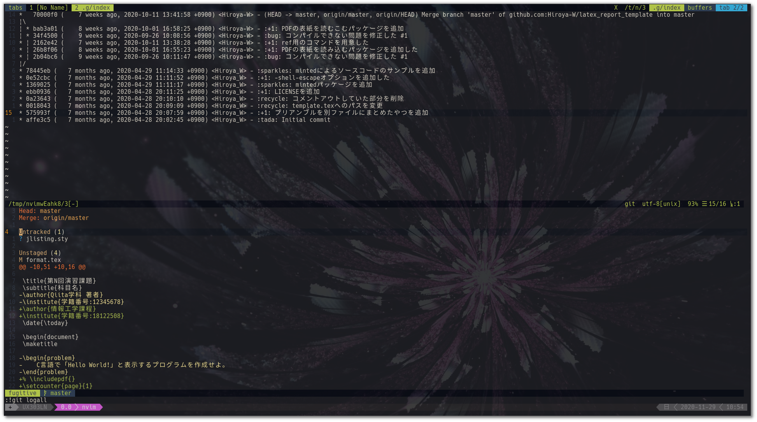
Task: Click removed line with 12345678
Action: coord(71,302)
